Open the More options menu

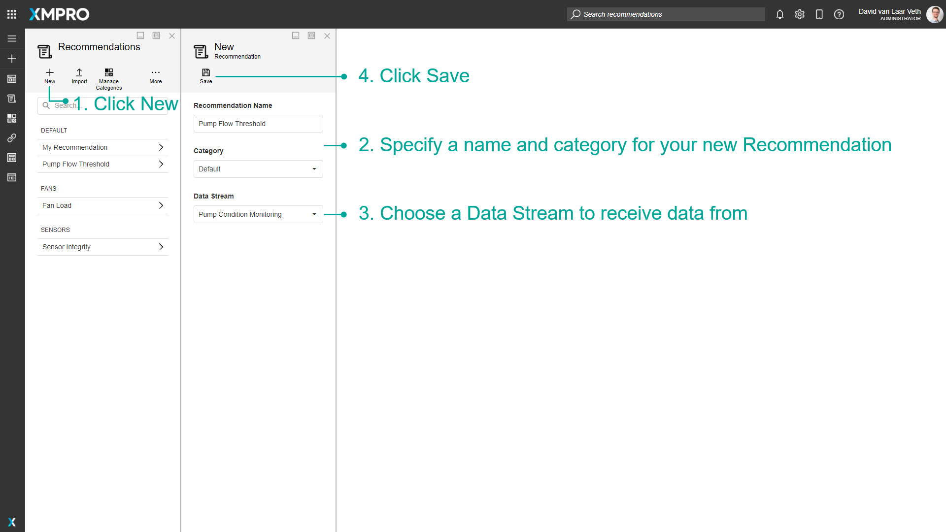(156, 73)
